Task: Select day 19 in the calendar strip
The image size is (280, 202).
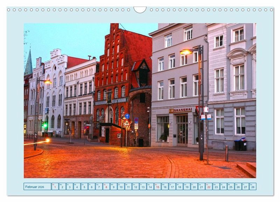Action: pyautogui.click(x=187, y=186)
